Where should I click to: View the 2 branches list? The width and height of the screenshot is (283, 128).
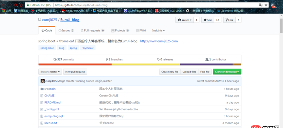[114, 59]
